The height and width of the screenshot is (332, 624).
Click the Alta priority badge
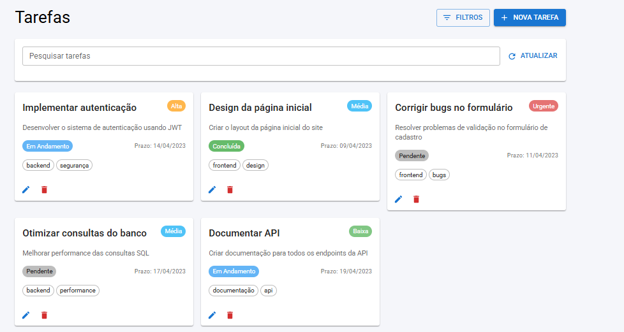coord(176,106)
